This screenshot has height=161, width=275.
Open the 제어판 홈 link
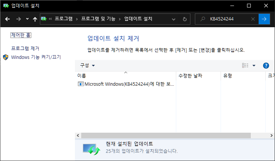pos(21,35)
